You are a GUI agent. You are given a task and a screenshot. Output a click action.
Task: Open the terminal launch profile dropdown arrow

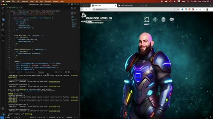(x=63, y=72)
